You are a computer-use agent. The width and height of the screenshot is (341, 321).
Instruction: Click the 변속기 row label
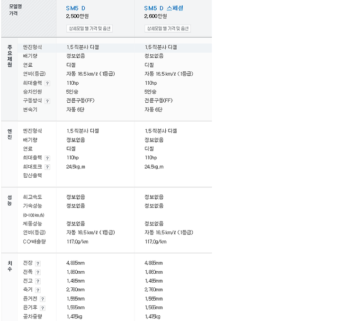point(30,109)
